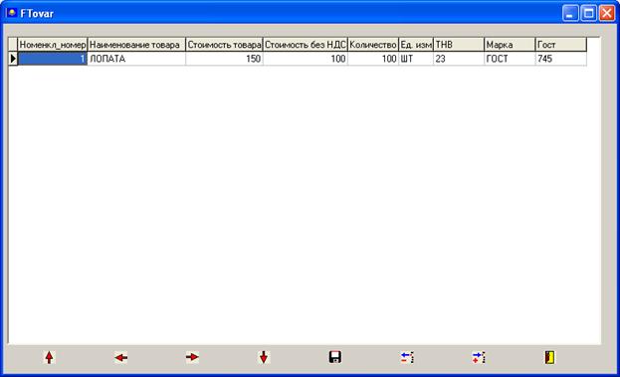Image resolution: width=620 pixels, height=377 pixels.
Task: Click the red down arrow navigation icon
Action: [264, 357]
